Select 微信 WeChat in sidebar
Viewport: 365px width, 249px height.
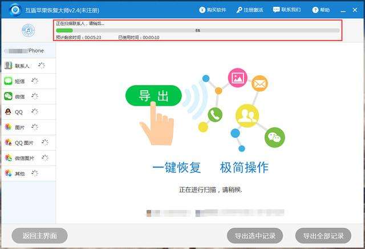(29, 97)
